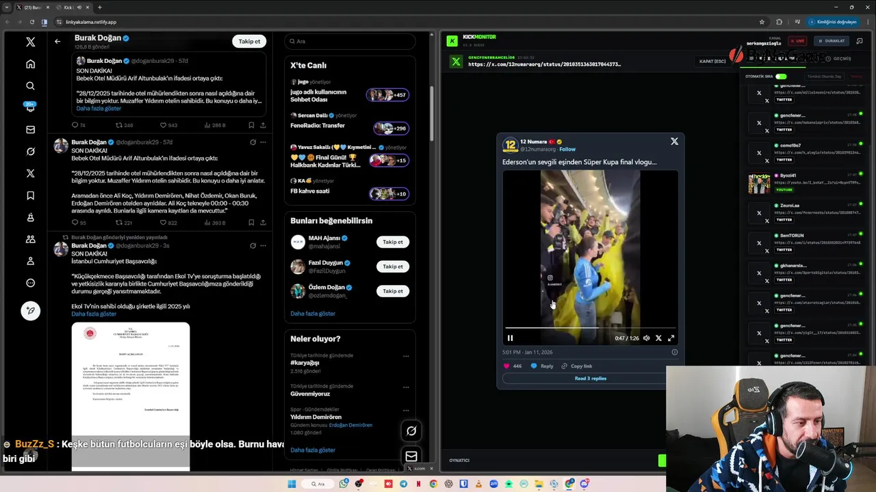876x492 pixels.
Task: Open Communities icon in X sidebar
Action: coord(30,239)
